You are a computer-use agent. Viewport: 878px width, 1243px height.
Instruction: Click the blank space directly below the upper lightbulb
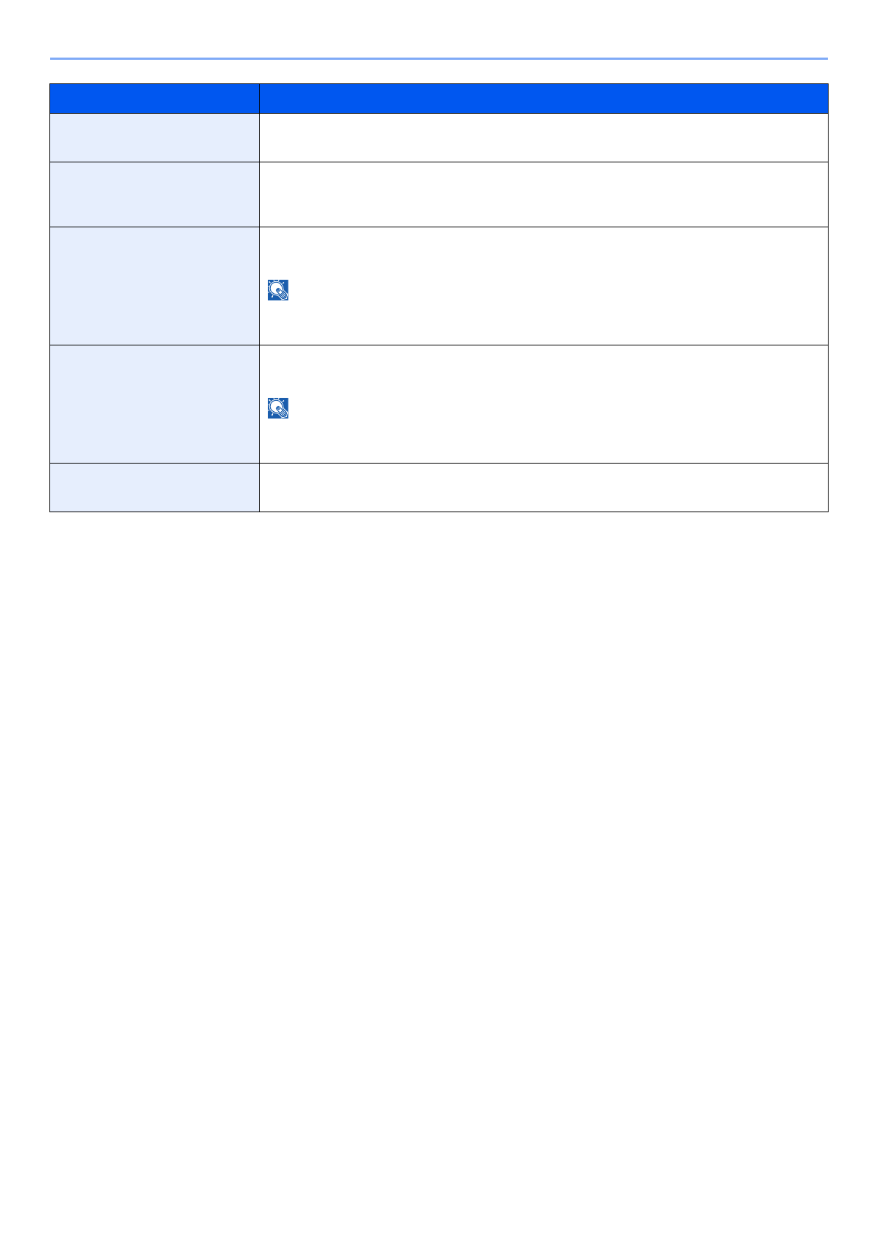tap(278, 323)
